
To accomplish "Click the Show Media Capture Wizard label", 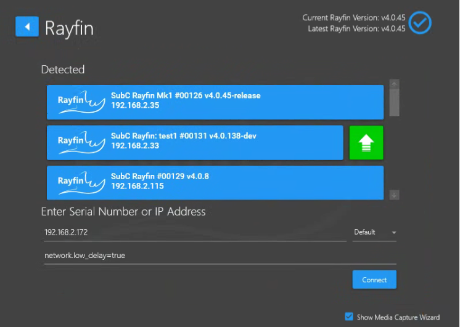I will click(x=398, y=317).
